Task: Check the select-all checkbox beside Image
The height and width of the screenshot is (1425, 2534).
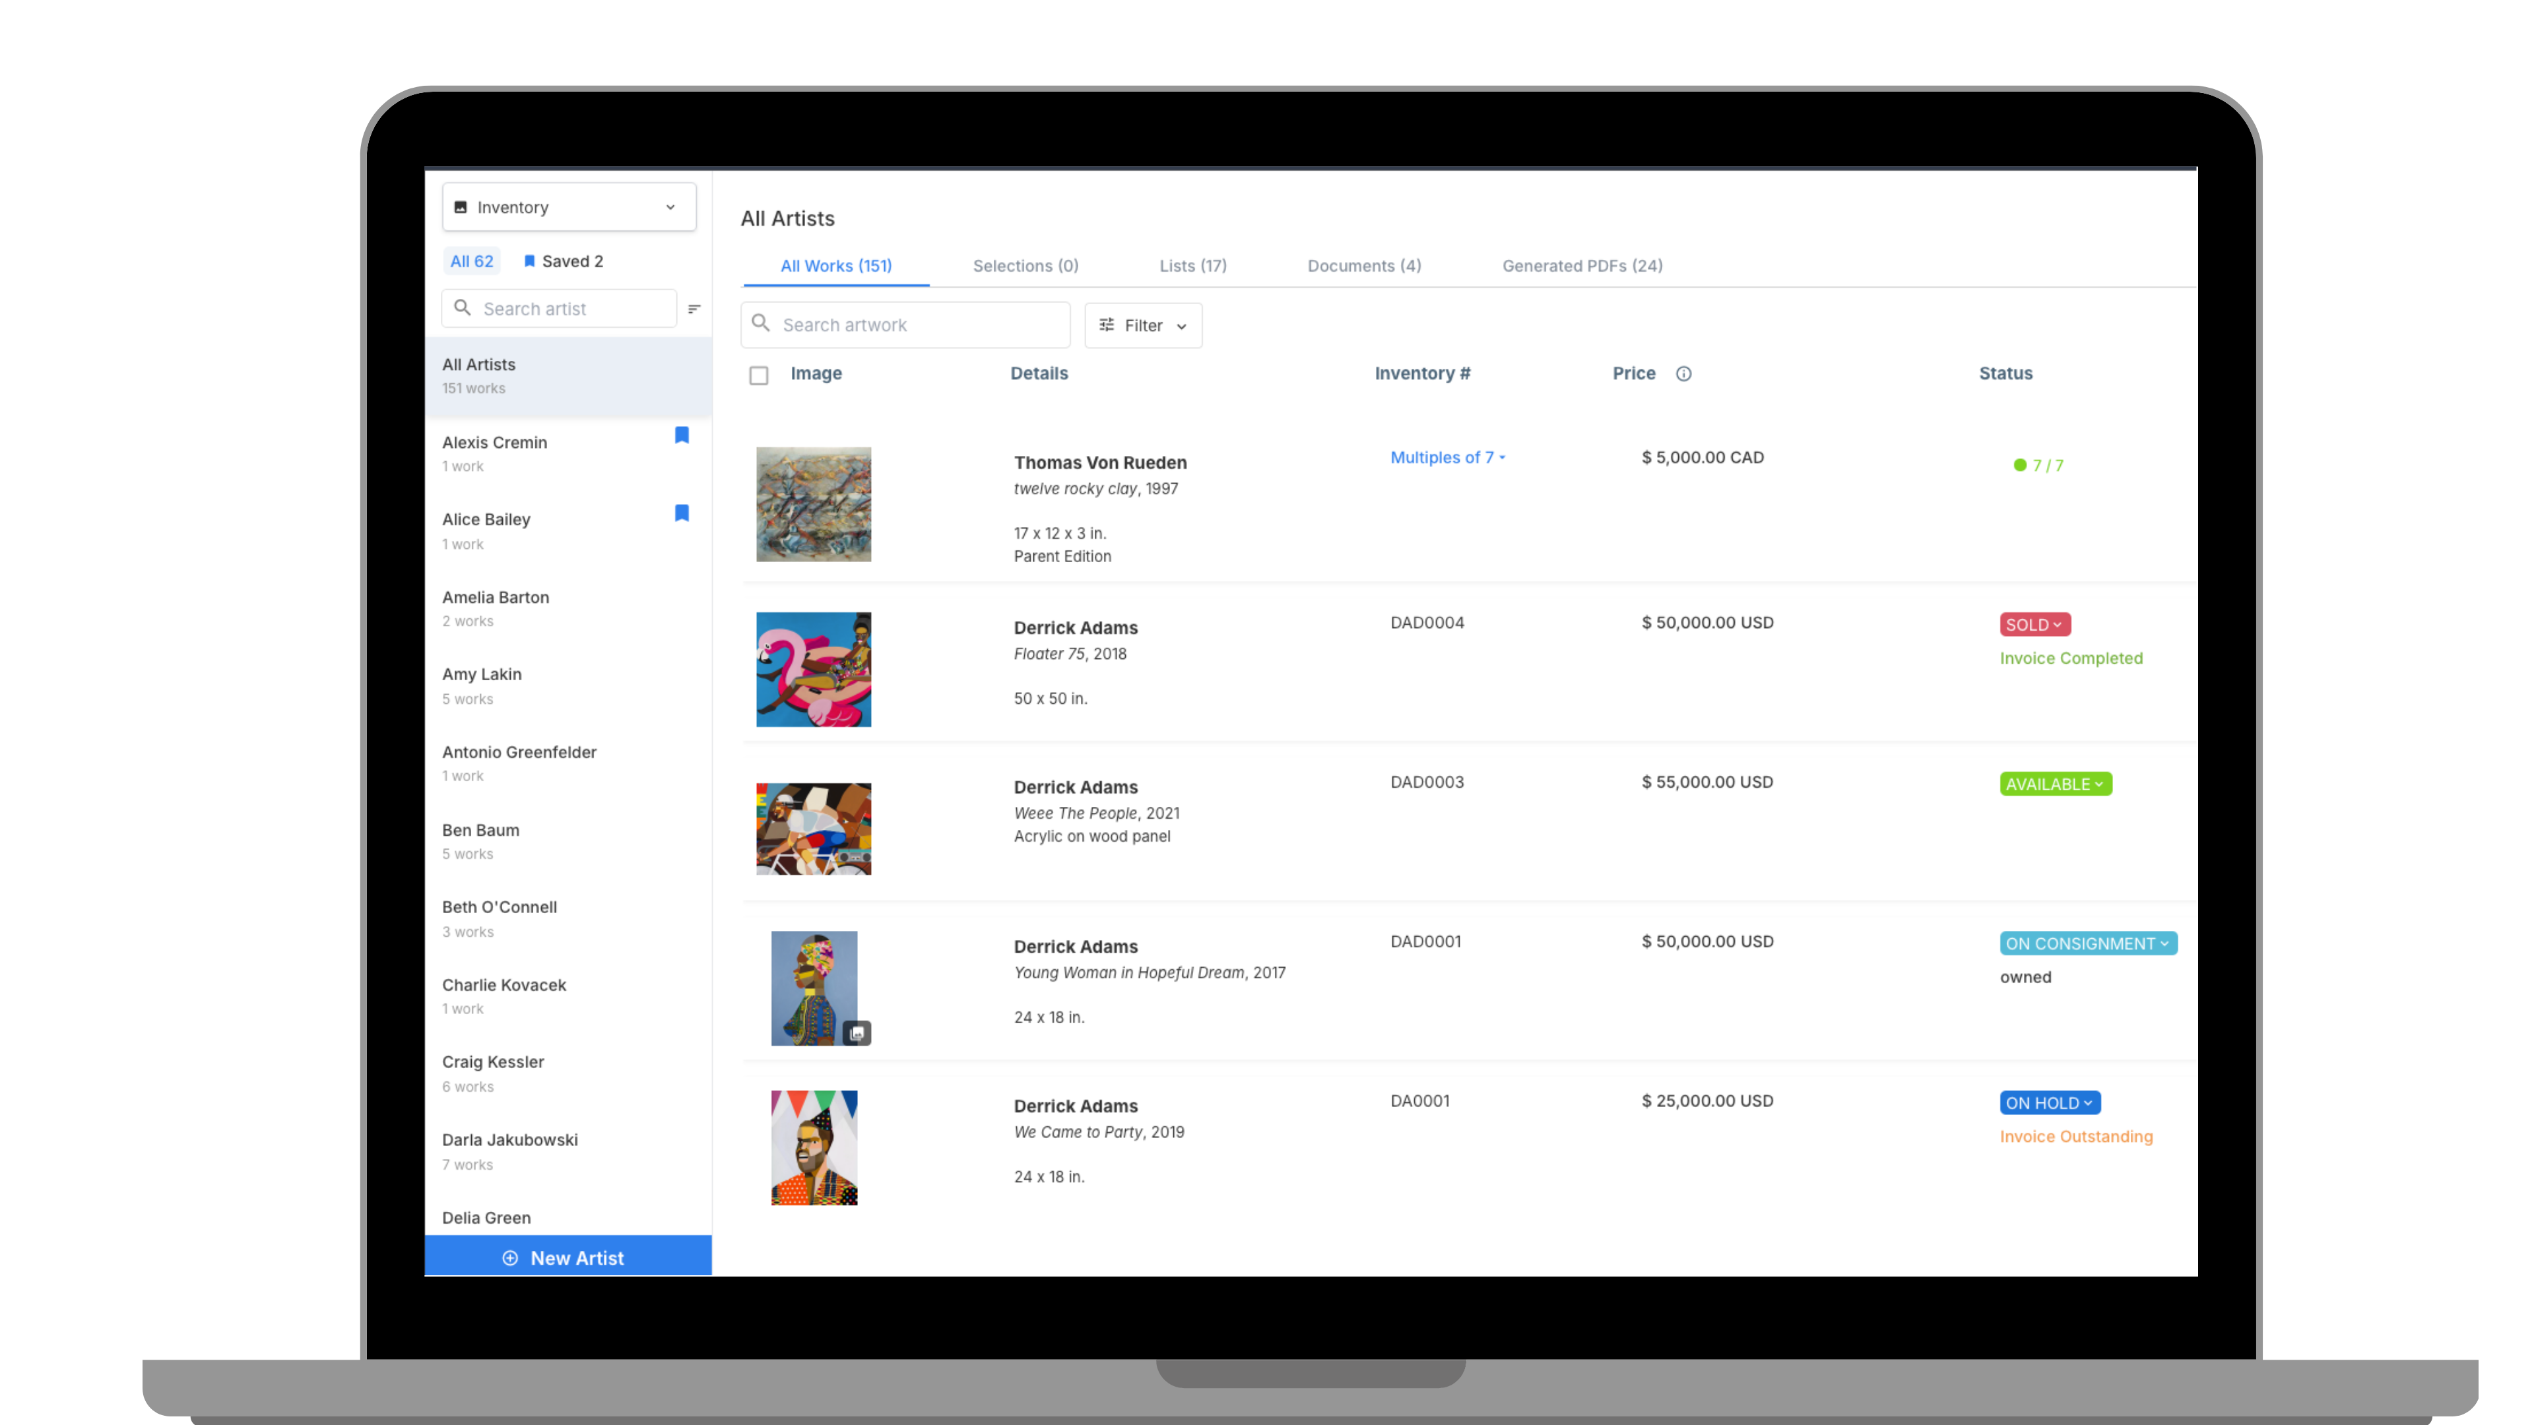Action: click(758, 375)
